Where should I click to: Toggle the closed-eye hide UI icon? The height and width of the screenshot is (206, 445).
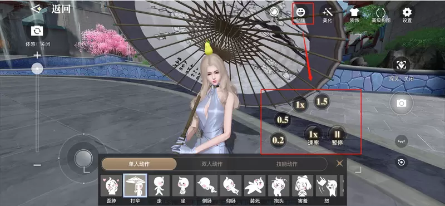(x=401, y=141)
